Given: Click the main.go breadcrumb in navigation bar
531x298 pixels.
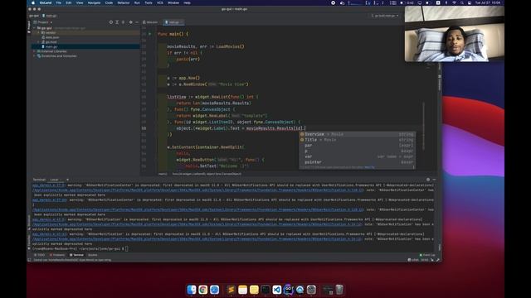Looking at the screenshot, I should [50, 16].
